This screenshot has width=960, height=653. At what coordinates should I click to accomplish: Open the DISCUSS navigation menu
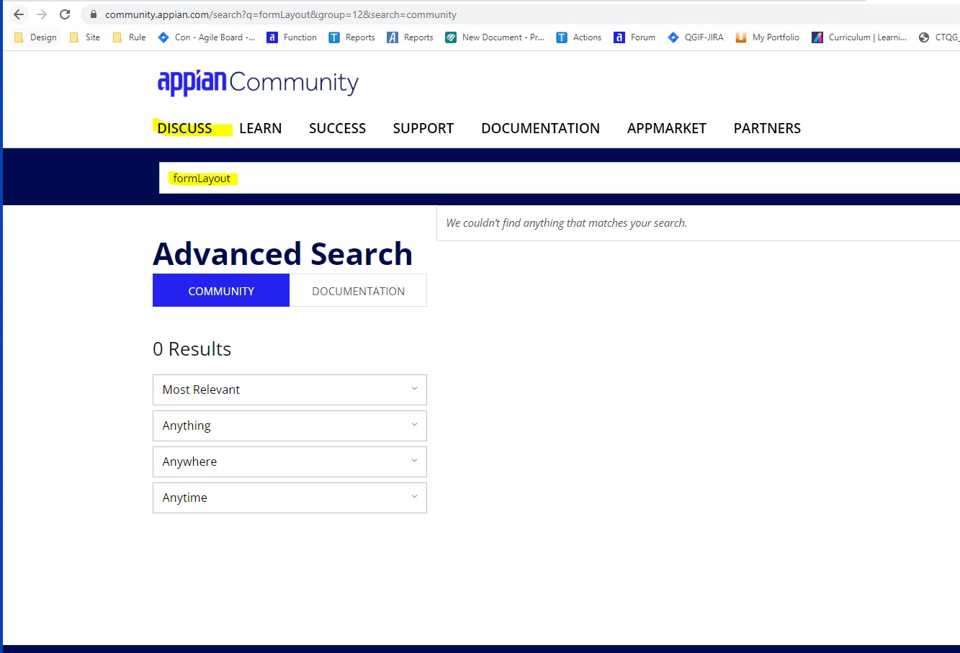[185, 128]
